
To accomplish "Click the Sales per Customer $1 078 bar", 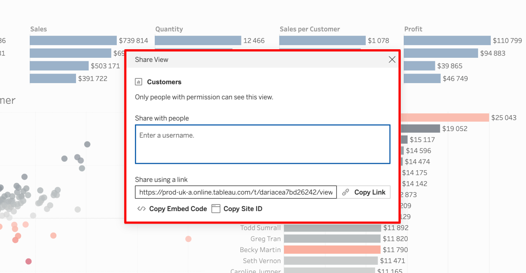I will click(x=322, y=40).
